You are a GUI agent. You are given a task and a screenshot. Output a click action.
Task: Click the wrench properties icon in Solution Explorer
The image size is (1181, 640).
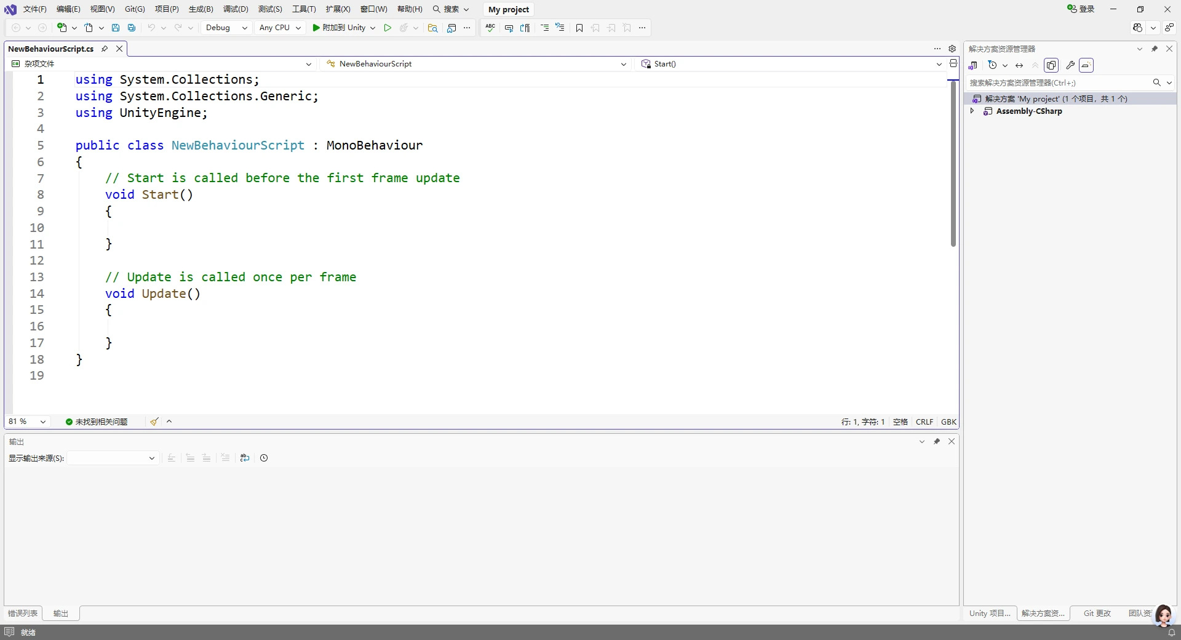pos(1070,65)
